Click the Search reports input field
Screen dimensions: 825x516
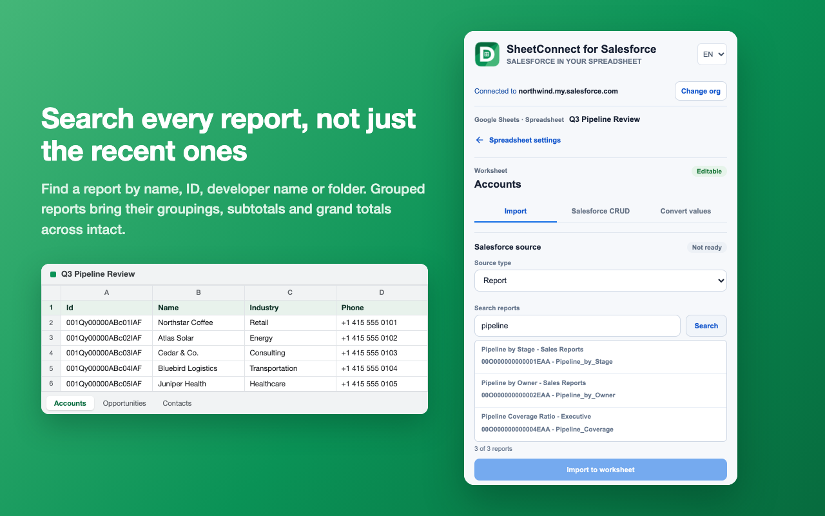coord(577,326)
